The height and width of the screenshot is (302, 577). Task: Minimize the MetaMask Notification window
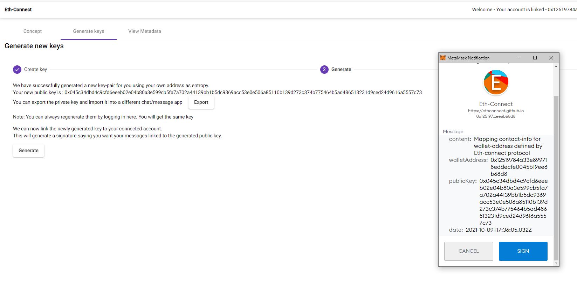coord(519,58)
